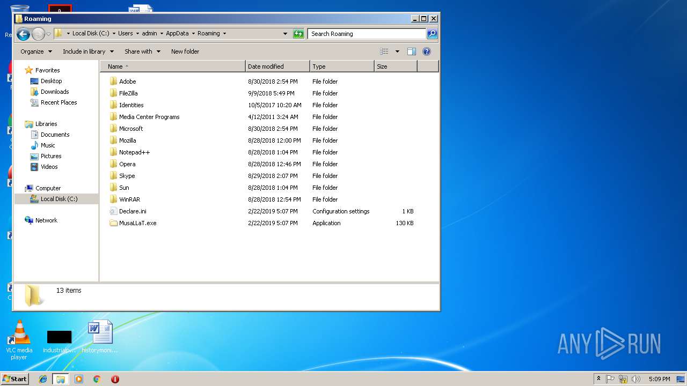Sort by Type column header

click(342, 66)
